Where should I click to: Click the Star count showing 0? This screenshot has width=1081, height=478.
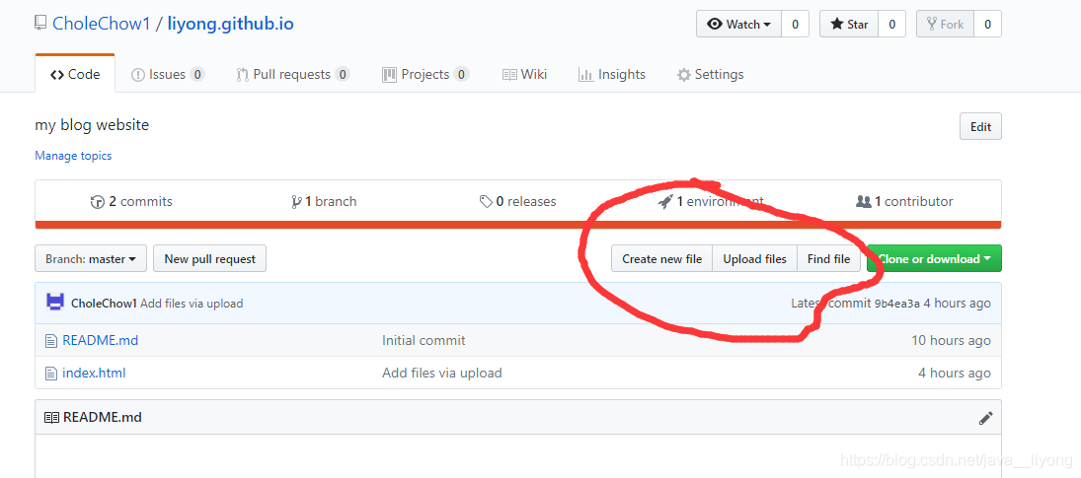[x=892, y=24]
